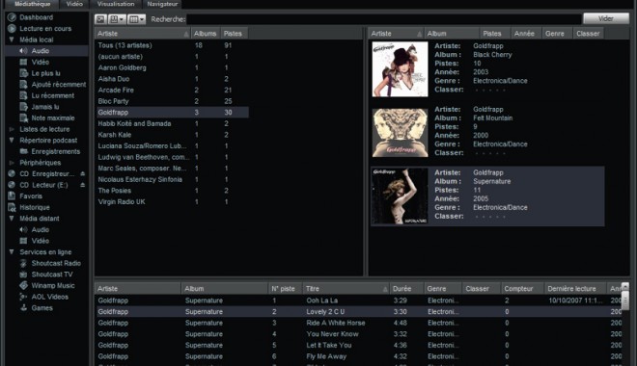
Task: Sort track list by Compteur column
Action: click(522, 289)
